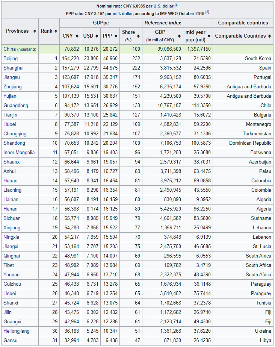
Task: Open the Shanxi province link
Action: click(11, 303)
